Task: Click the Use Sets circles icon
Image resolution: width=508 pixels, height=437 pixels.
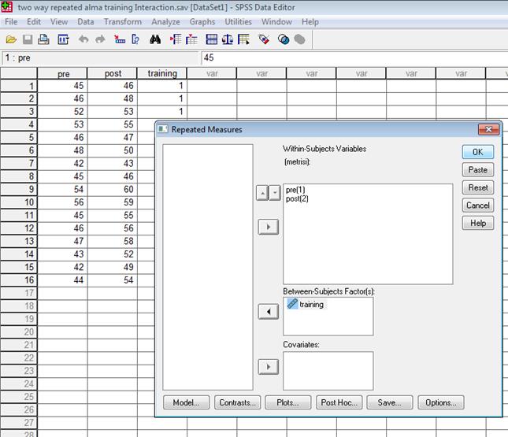Action: [x=284, y=39]
